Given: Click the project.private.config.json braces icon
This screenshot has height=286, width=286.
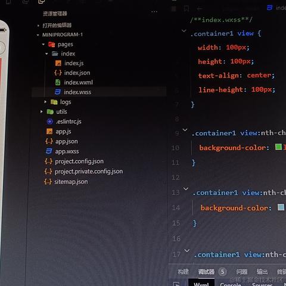Looking at the screenshot, I should point(48,171).
